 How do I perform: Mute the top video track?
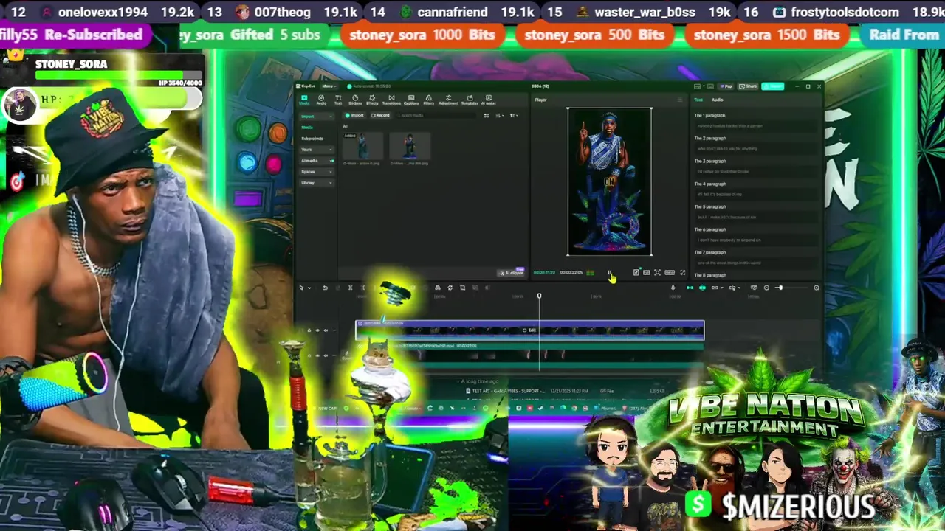(x=326, y=330)
